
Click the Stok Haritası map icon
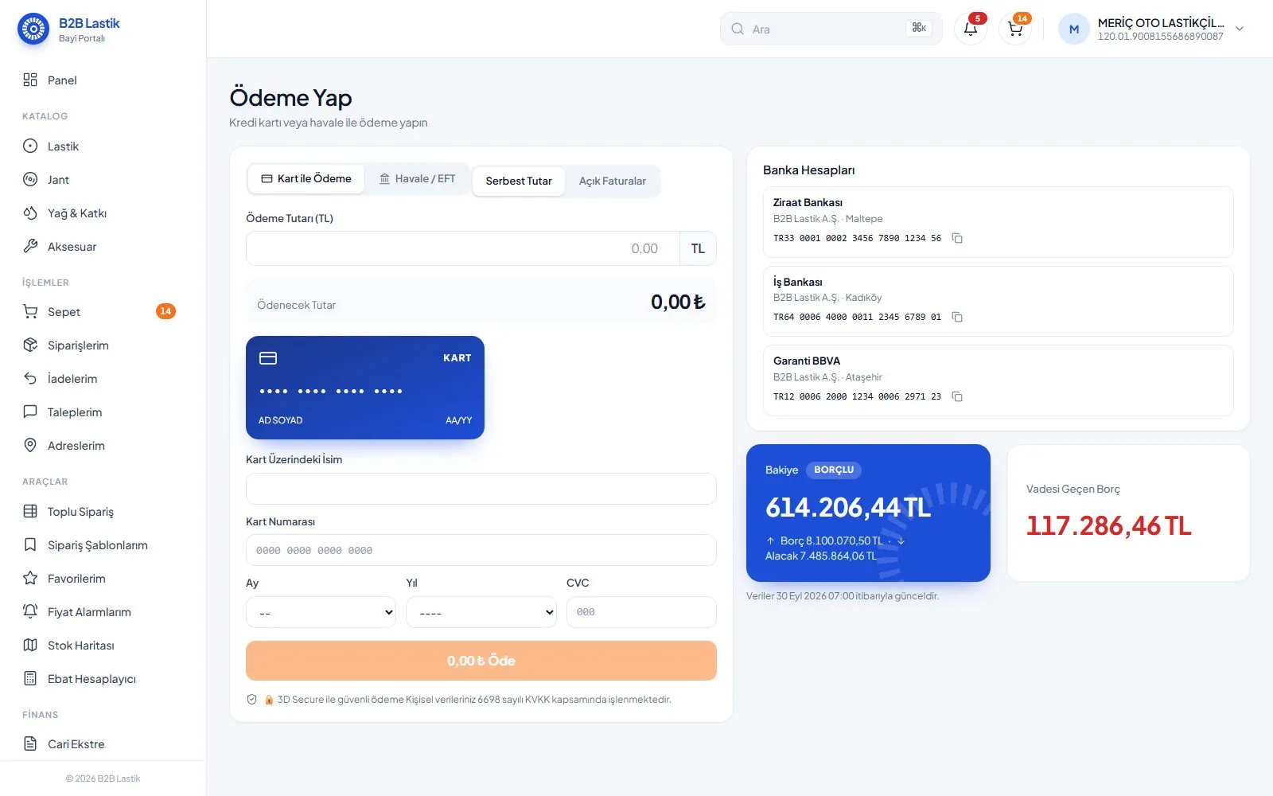click(30, 645)
